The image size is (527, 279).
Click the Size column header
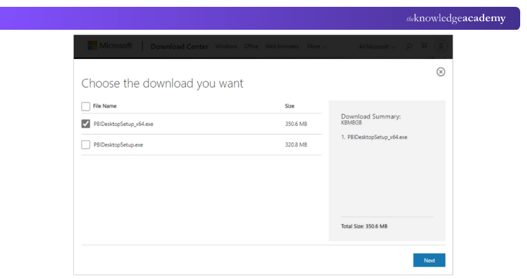coord(290,106)
